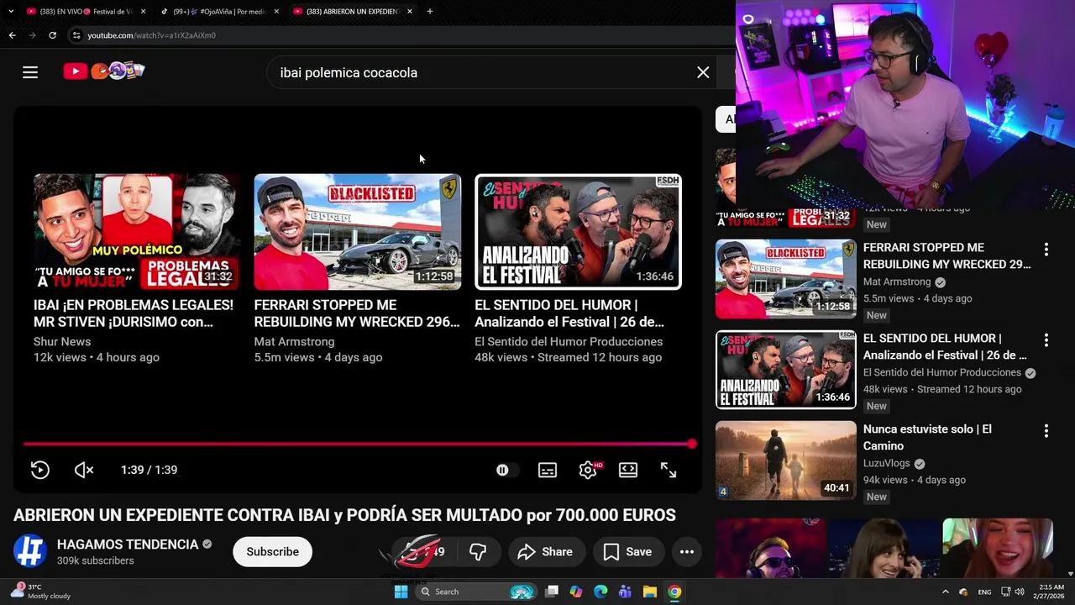Open HAGAMOS TENDENCIA channel avatar
The image size is (1075, 605).
click(30, 551)
